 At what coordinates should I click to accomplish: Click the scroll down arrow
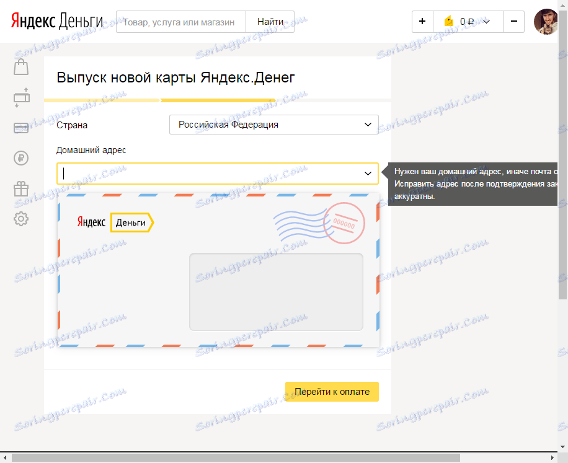point(562,447)
